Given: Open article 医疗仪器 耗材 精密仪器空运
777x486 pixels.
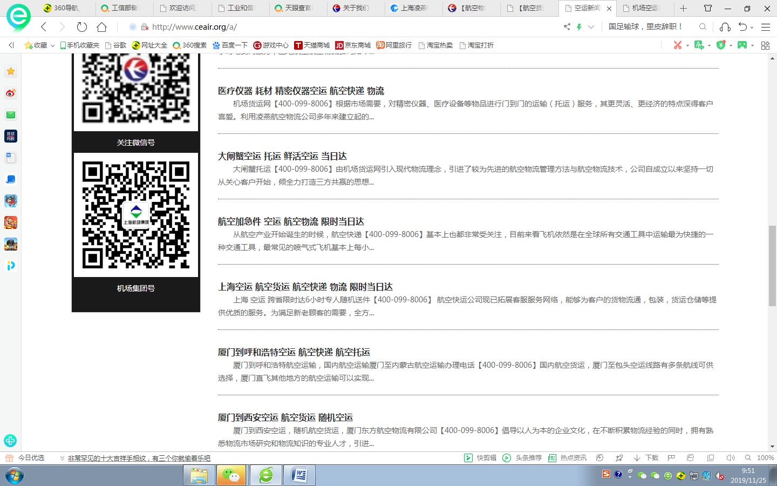Looking at the screenshot, I should 301,91.
